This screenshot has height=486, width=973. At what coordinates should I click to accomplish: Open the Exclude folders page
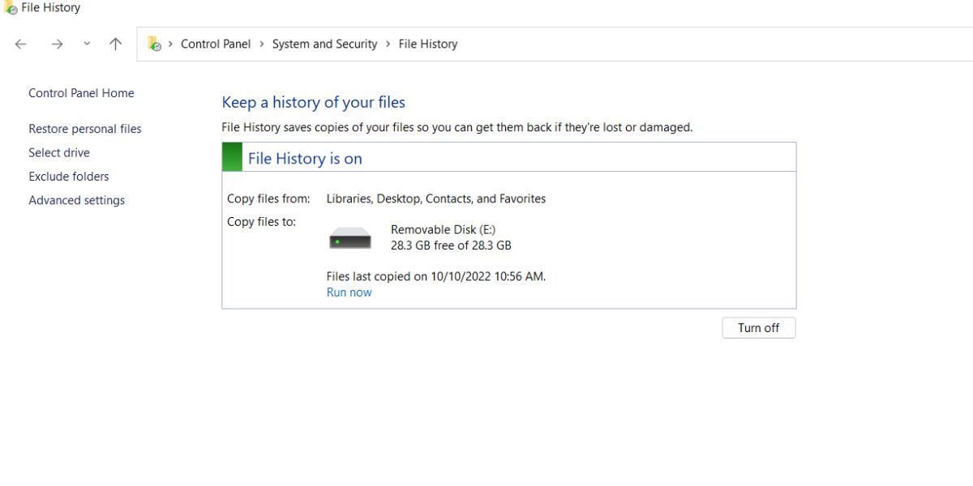(x=69, y=177)
